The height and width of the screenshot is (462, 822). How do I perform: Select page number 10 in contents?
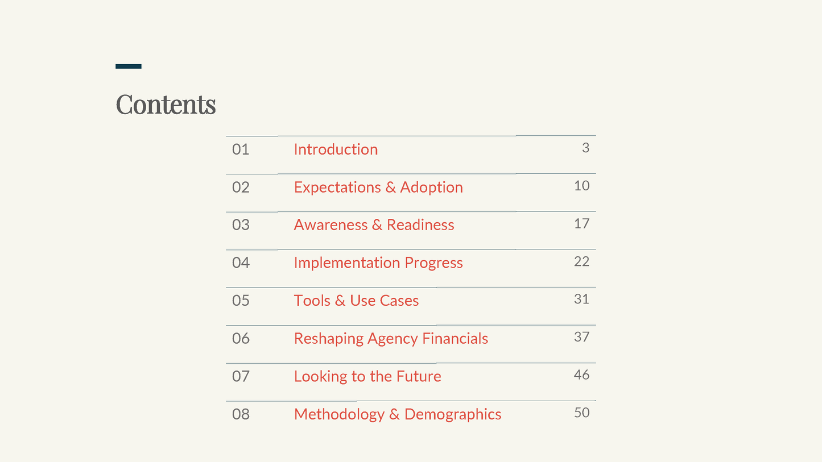point(581,186)
